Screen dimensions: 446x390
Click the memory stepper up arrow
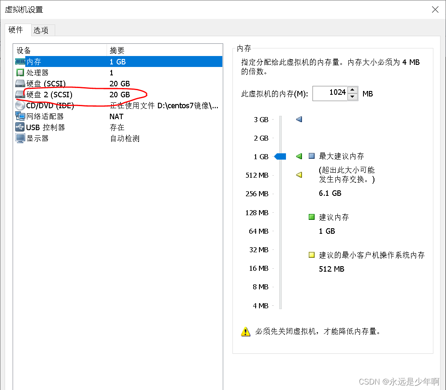pyautogui.click(x=352, y=91)
